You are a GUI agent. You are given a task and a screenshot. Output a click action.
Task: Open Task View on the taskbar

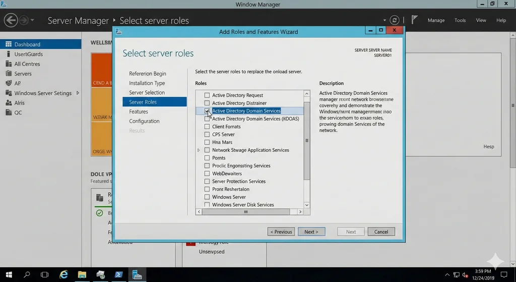click(44, 274)
